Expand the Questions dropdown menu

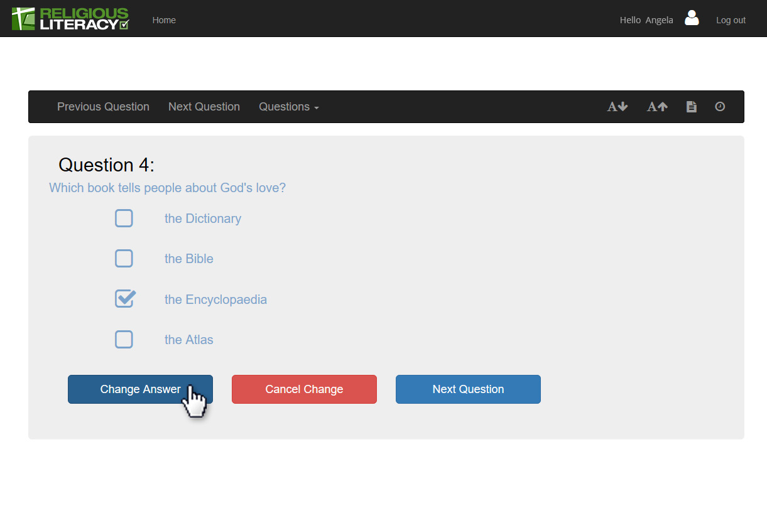point(288,107)
